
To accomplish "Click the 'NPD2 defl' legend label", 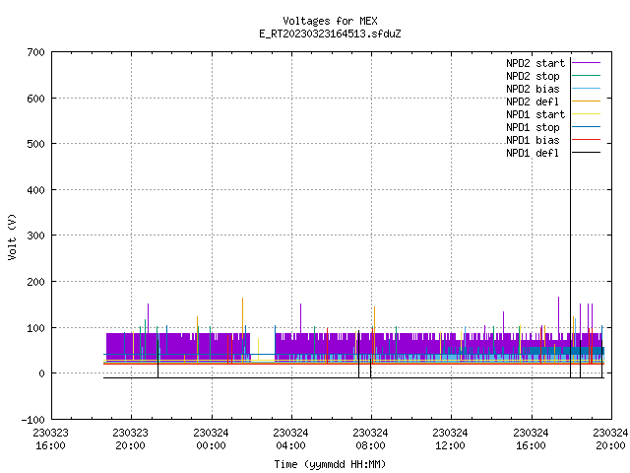I will click(x=533, y=101).
